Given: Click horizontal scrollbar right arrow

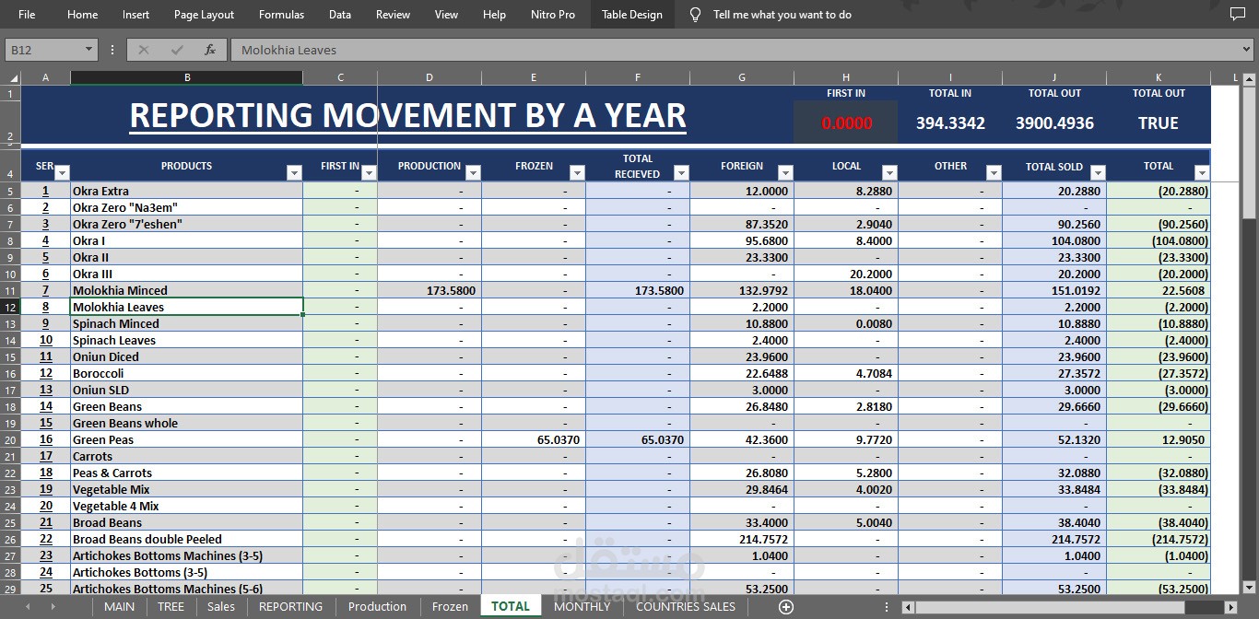Looking at the screenshot, I should coord(1230,607).
